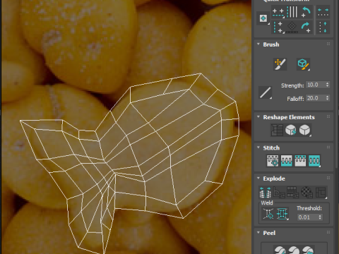Align selection vertically to pivot
Viewport: 339px width, 254px height.
(278, 27)
